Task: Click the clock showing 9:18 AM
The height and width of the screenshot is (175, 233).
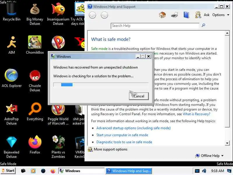Action: point(217,171)
